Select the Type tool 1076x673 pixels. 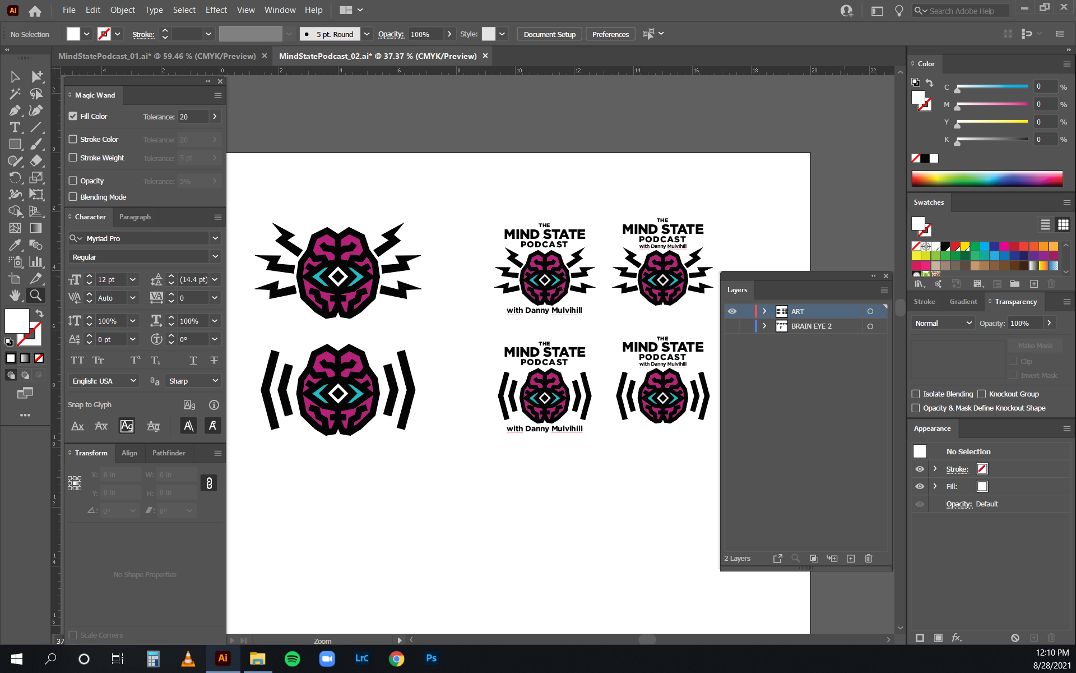15,127
